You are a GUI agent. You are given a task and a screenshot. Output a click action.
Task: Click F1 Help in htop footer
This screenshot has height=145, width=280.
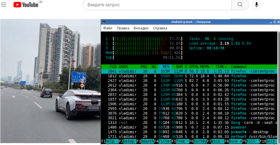click(110, 141)
